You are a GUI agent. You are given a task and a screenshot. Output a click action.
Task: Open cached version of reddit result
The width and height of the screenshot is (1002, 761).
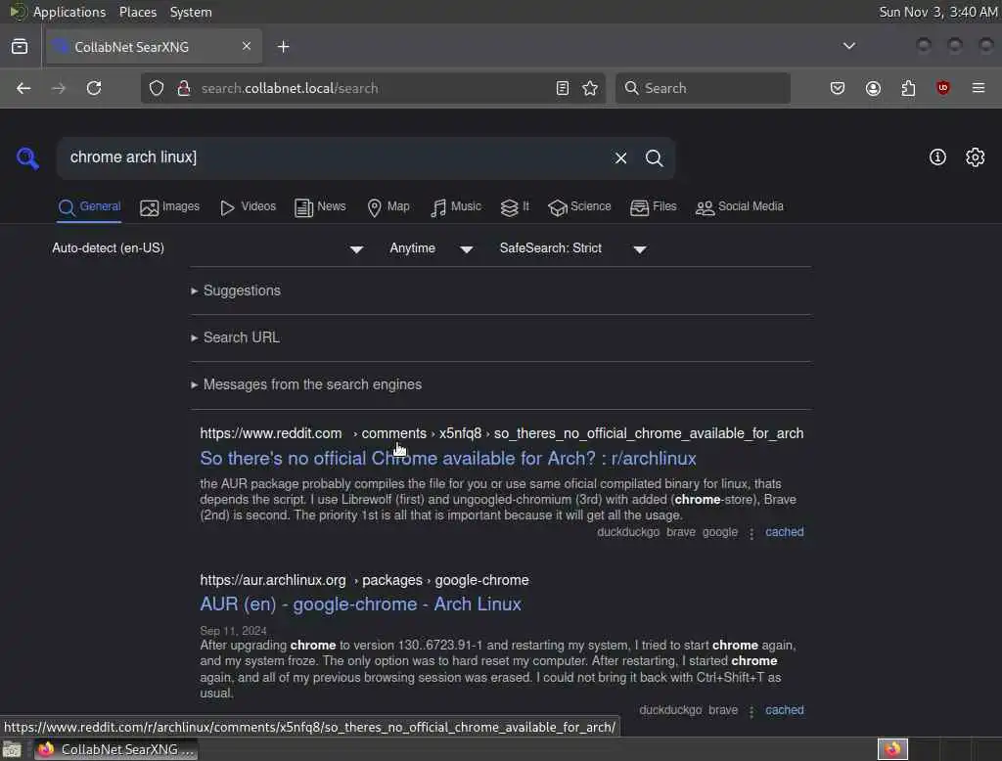click(x=784, y=532)
